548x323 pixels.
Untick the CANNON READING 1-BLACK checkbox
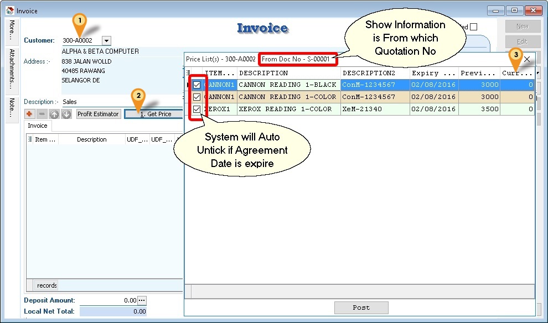coord(197,85)
